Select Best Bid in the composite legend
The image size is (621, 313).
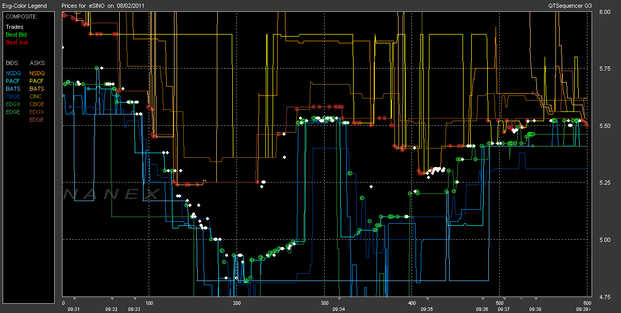click(x=16, y=35)
